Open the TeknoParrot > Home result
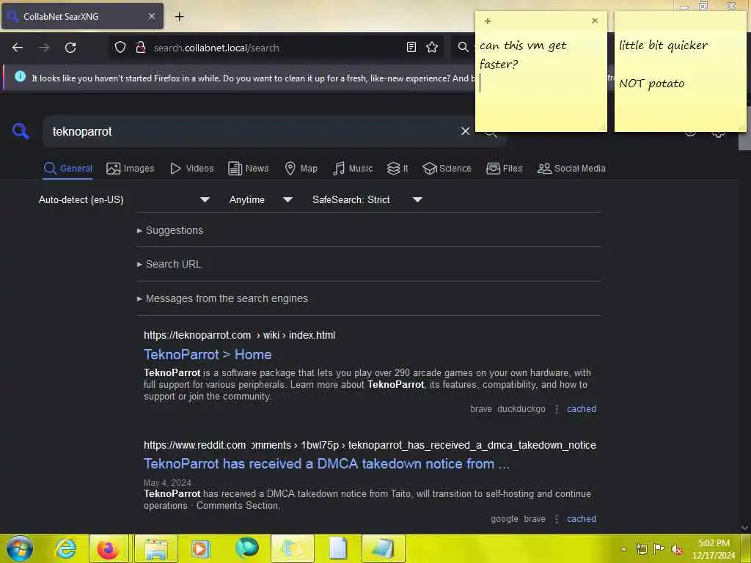 tap(208, 355)
